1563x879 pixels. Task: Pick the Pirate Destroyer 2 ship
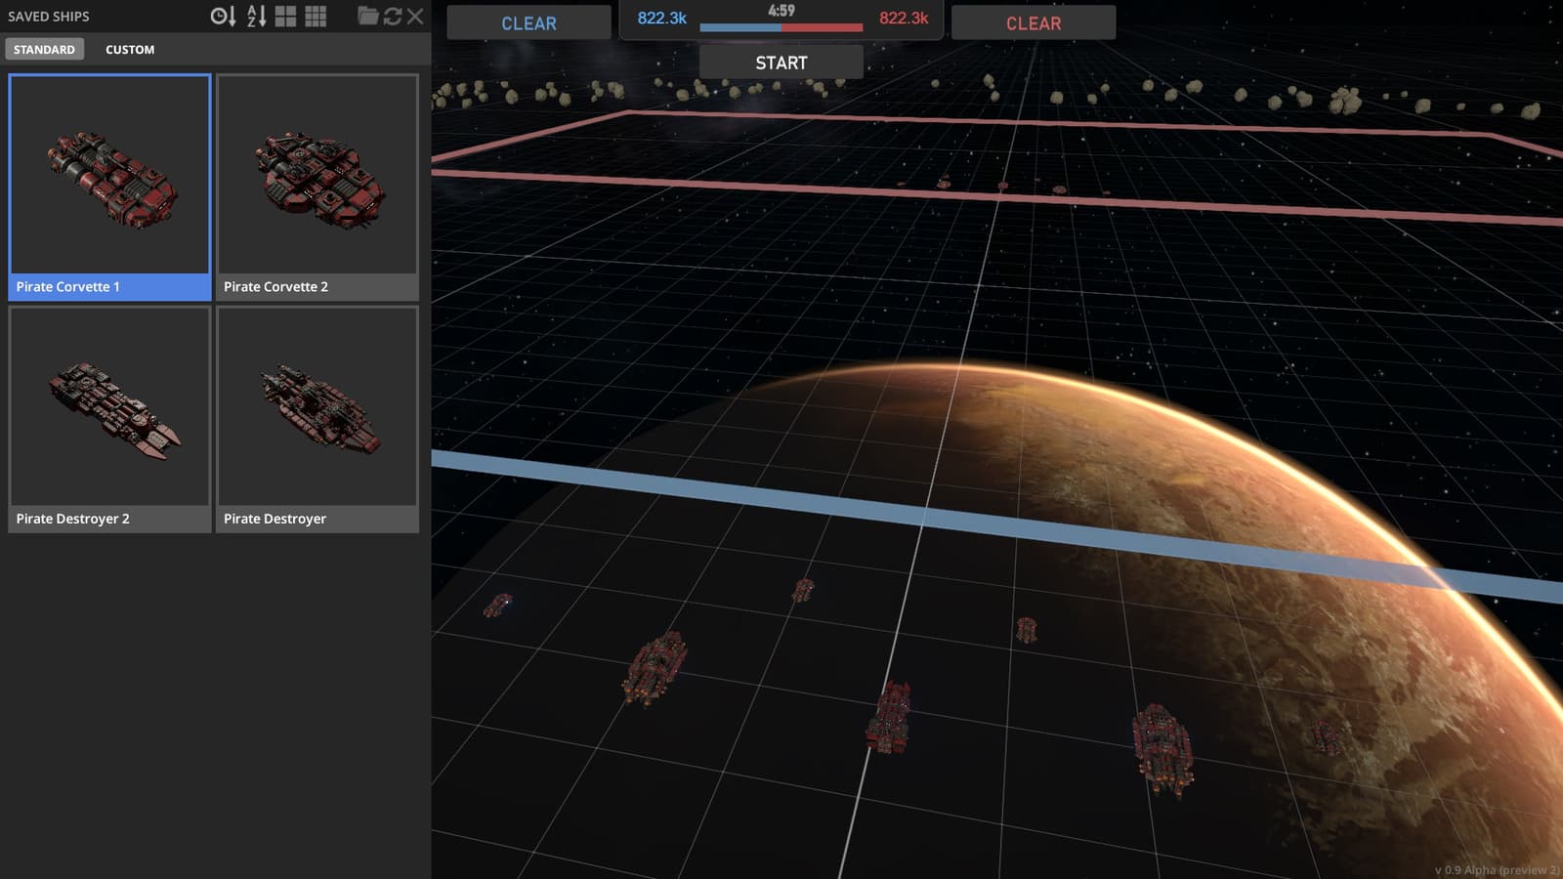(x=109, y=419)
